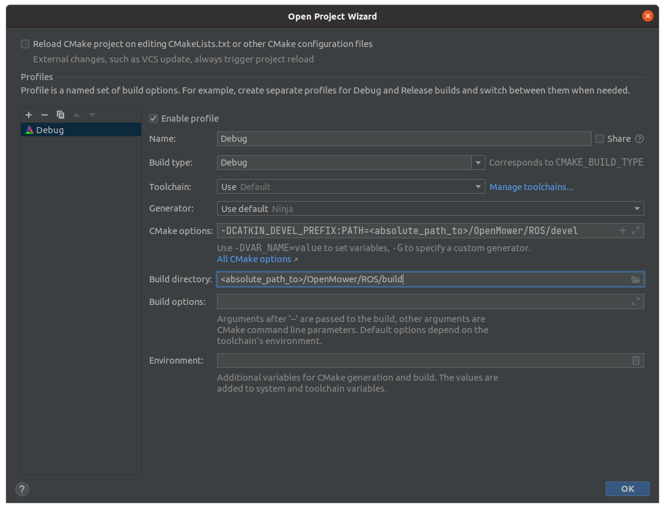Uncheck Enable profile checkbox
665x509 pixels.
coord(153,119)
